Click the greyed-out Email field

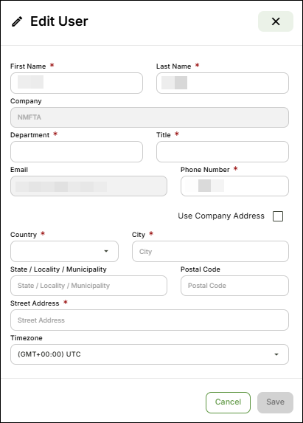click(88, 186)
